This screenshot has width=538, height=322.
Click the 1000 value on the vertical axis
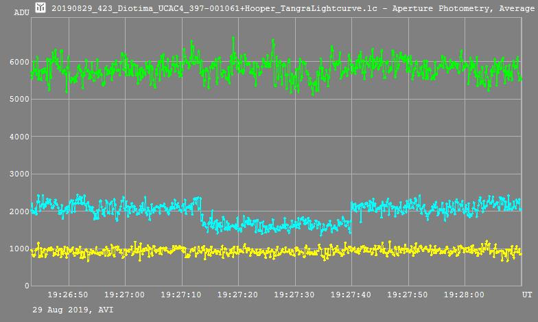[x=19, y=249]
